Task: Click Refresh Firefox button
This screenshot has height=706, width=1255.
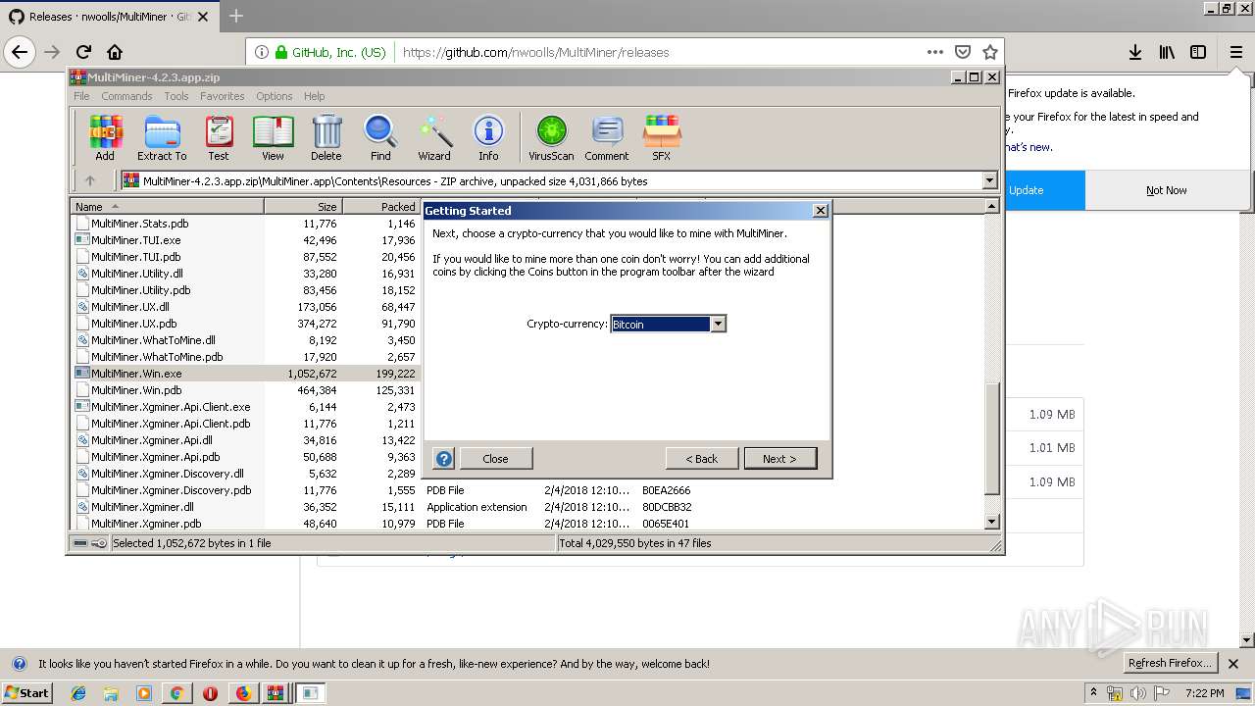Action: 1171,663
